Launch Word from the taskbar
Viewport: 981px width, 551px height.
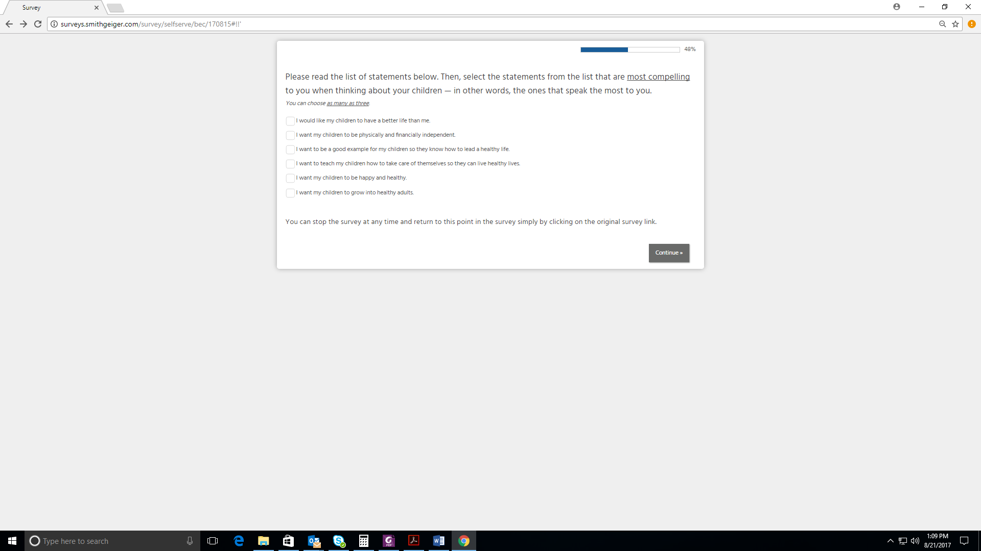coord(438,541)
